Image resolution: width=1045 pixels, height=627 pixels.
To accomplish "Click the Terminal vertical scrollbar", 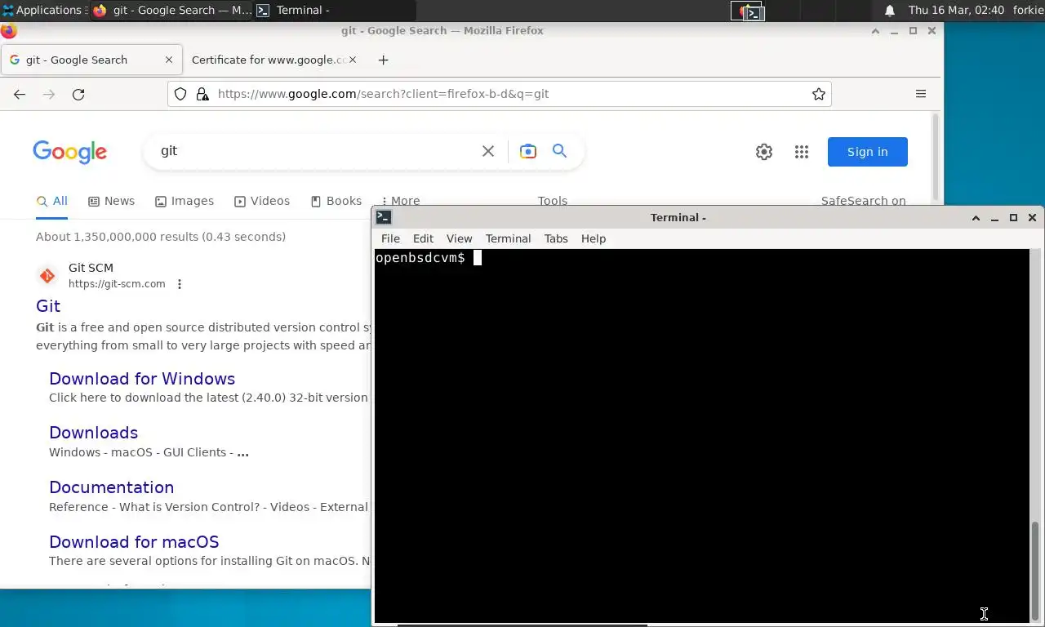I will coord(1036,437).
